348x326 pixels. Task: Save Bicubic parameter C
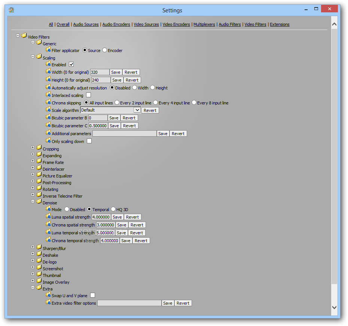point(114,126)
